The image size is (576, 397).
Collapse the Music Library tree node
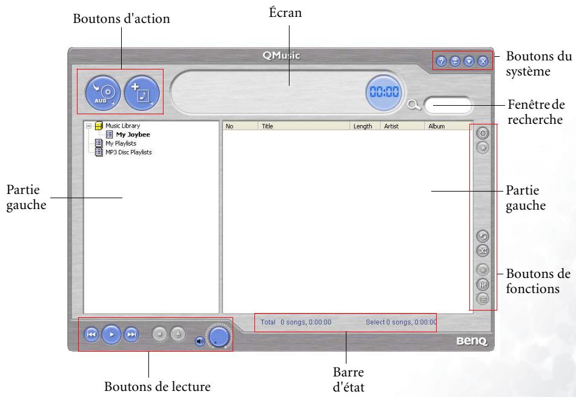88,126
